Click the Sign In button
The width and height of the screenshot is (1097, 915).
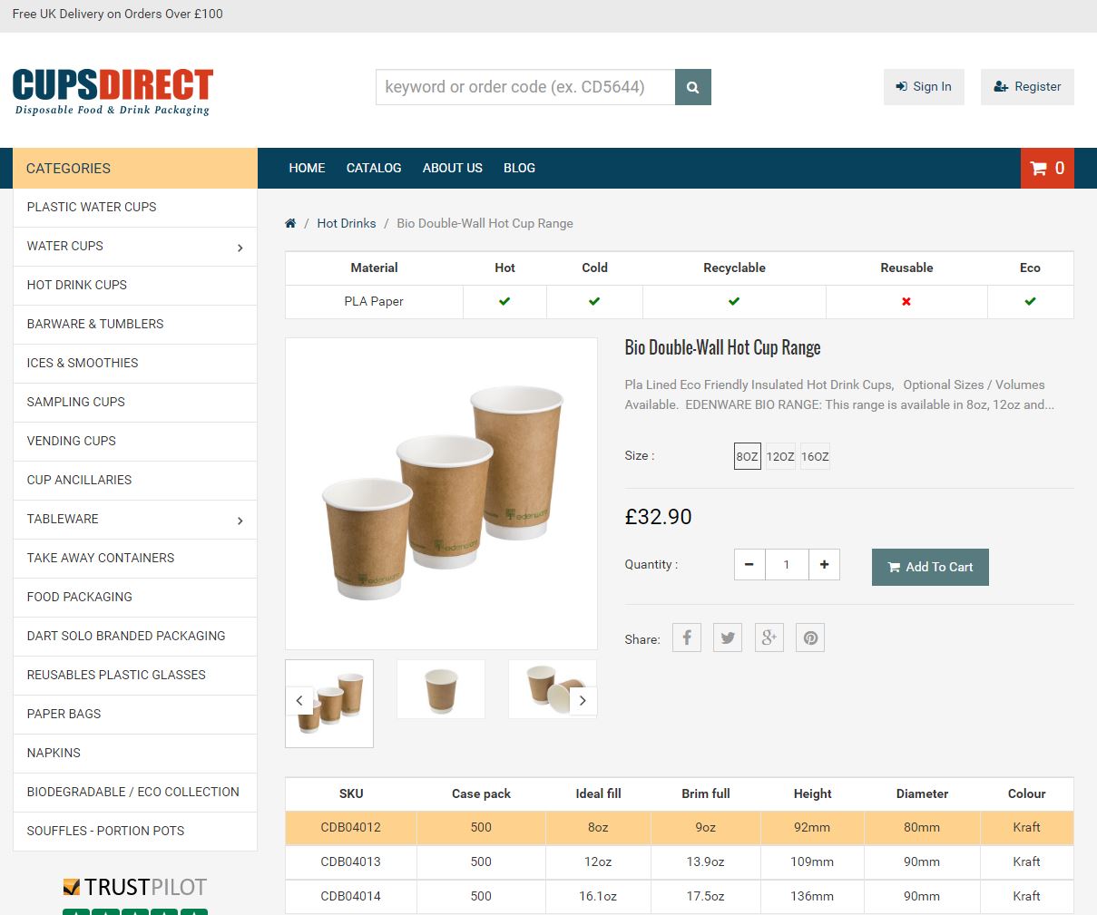pos(924,87)
